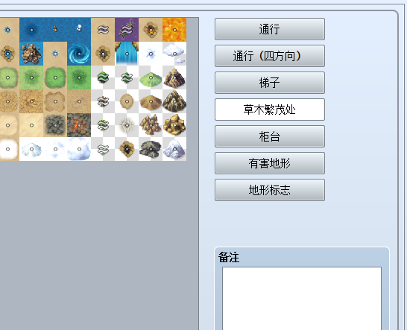Click the snow-capped mountain tile
Viewport: 407px width, 330px height.
coord(174,149)
